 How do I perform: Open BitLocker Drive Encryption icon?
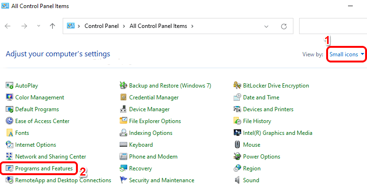tap(237, 86)
